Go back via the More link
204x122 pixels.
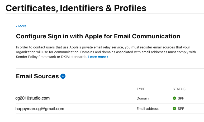coord(22,26)
